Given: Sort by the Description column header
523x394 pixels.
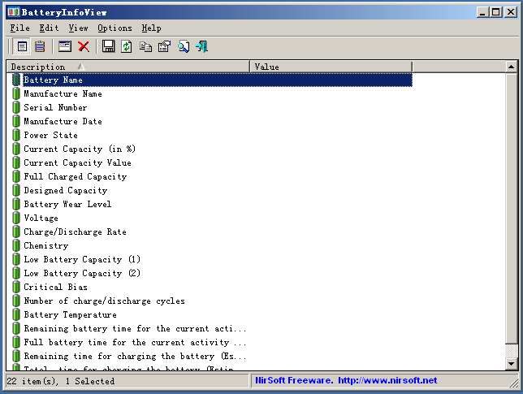Looking at the screenshot, I should point(128,67).
